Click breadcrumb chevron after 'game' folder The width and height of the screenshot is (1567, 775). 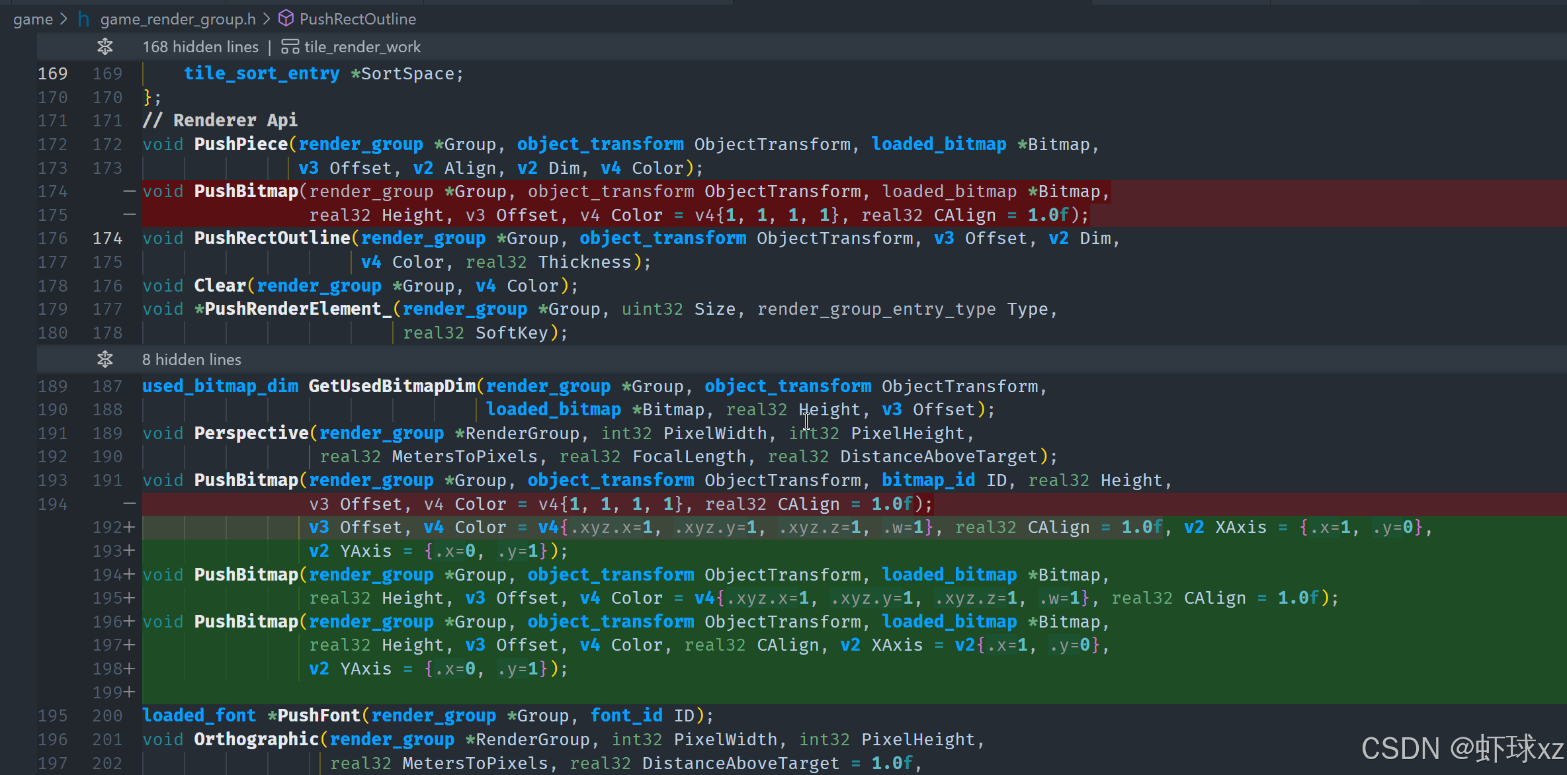click(64, 19)
